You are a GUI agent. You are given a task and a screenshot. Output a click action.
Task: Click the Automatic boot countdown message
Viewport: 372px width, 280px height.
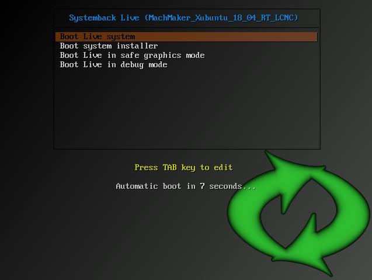click(186, 186)
